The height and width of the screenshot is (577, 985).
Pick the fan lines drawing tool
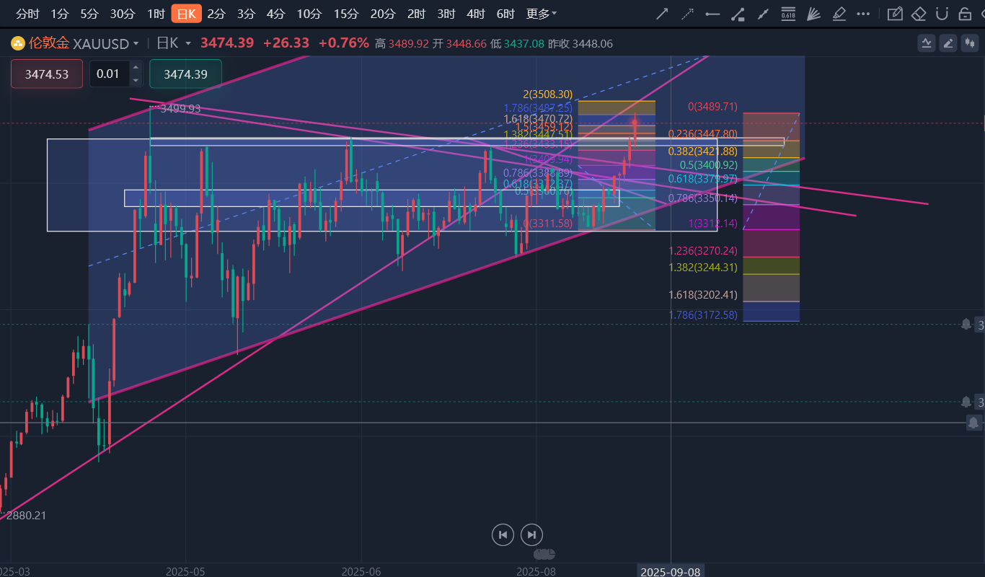coord(813,14)
